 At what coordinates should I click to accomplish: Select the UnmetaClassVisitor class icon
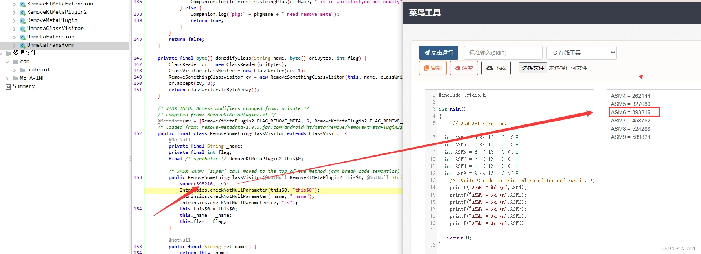[22, 29]
